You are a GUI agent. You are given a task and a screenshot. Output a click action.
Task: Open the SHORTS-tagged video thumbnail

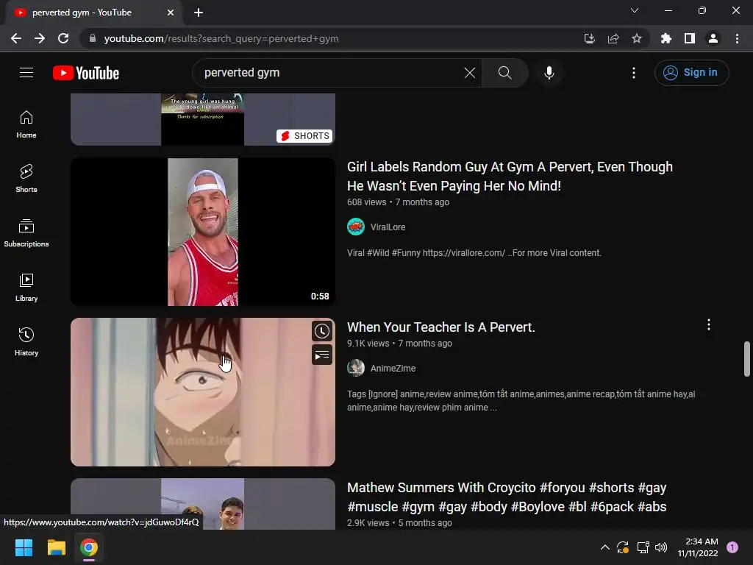pos(203,119)
